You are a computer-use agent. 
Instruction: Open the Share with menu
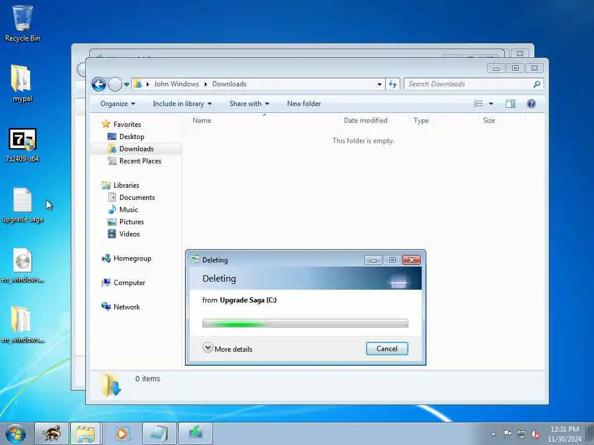point(249,104)
